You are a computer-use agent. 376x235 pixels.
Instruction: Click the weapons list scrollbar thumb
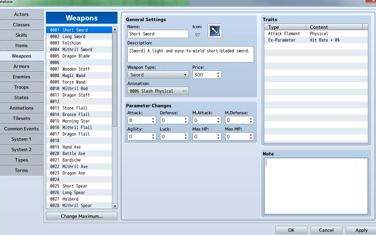[115, 79]
